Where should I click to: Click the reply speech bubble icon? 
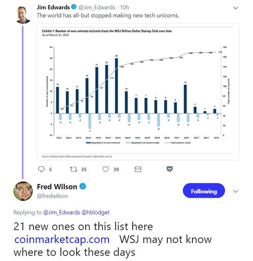(x=42, y=169)
